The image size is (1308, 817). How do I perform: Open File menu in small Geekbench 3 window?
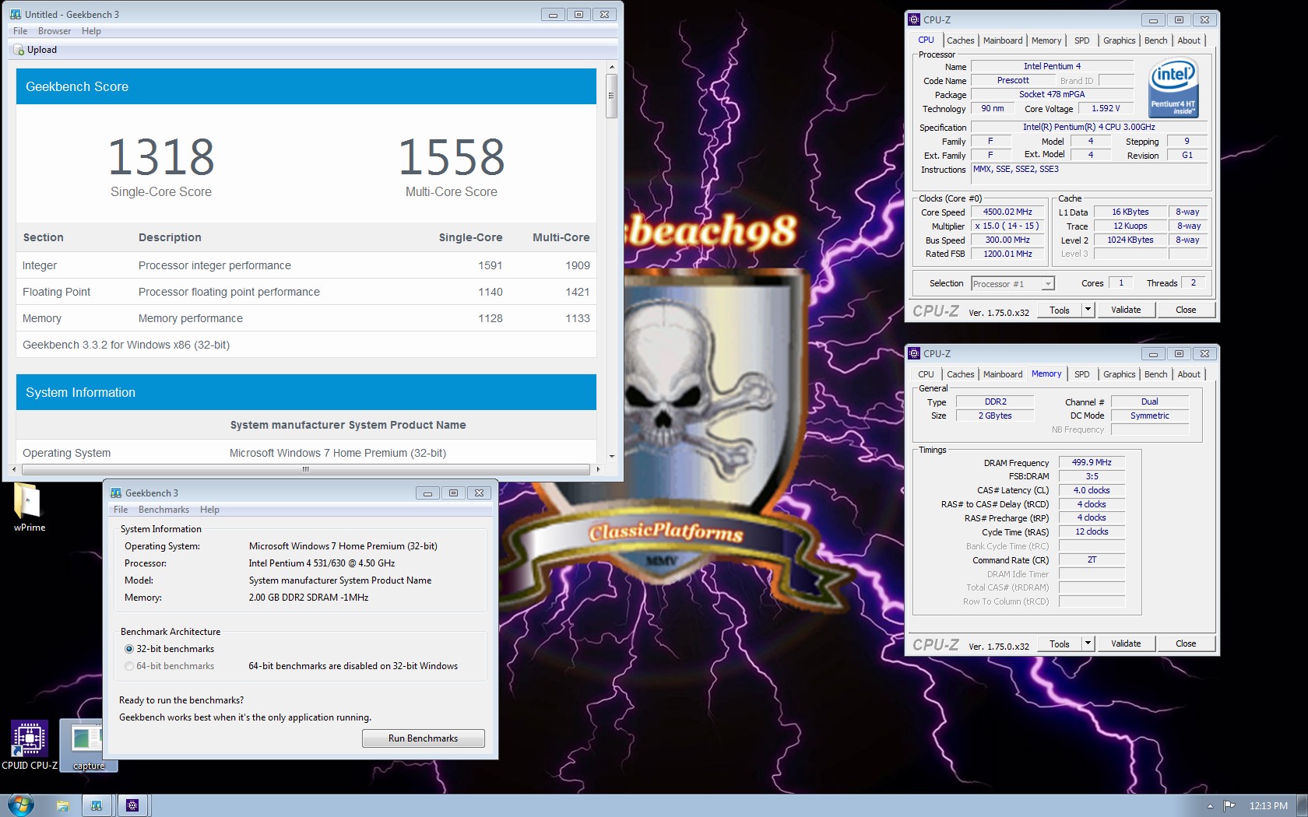[121, 510]
